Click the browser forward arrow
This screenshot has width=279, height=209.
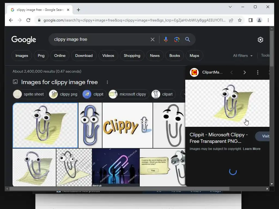(x=20, y=20)
